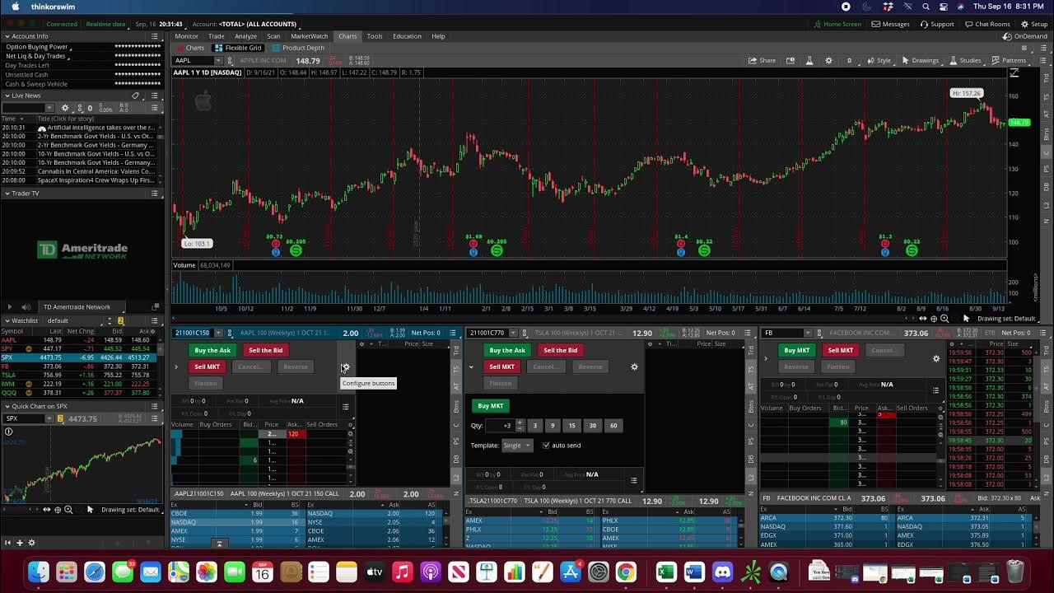Switch to Flexible Grid subtab
Image resolution: width=1054 pixels, height=593 pixels.
click(x=239, y=48)
